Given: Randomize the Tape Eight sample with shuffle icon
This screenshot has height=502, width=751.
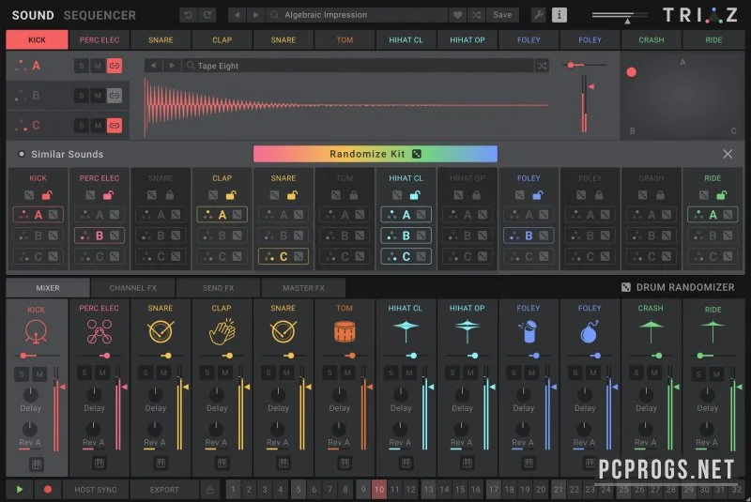Looking at the screenshot, I should tap(542, 66).
